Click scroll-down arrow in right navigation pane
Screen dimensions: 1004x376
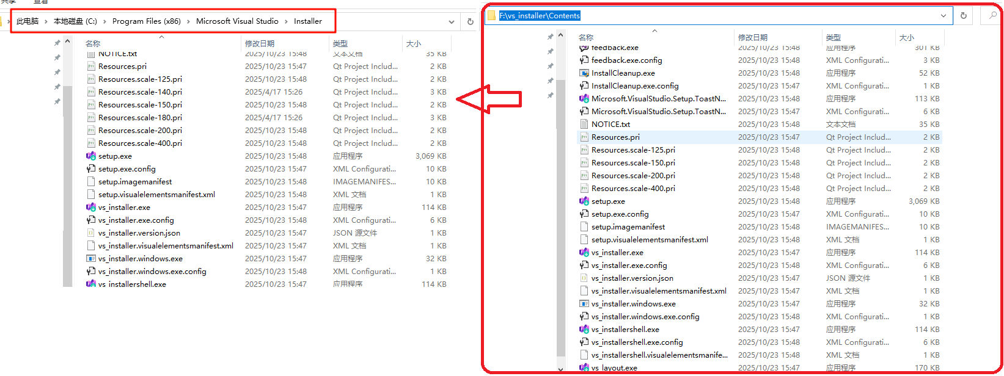tap(561, 369)
